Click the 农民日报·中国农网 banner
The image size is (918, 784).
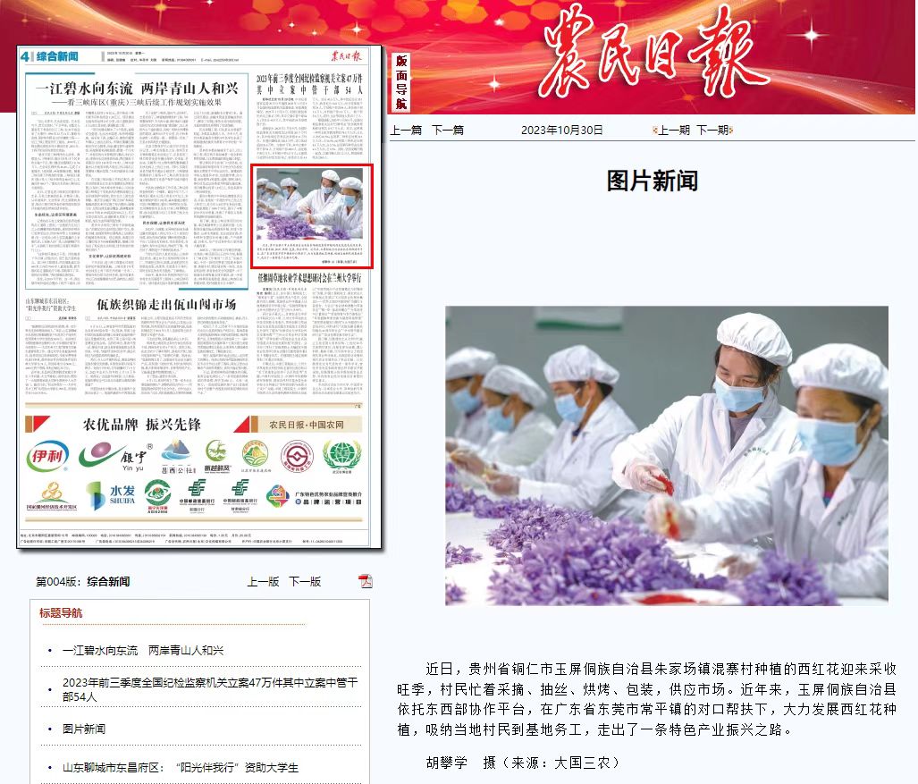point(308,424)
